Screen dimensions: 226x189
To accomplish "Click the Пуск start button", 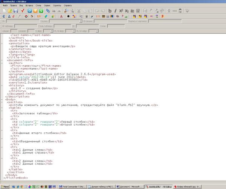I will click(x=5, y=186).
